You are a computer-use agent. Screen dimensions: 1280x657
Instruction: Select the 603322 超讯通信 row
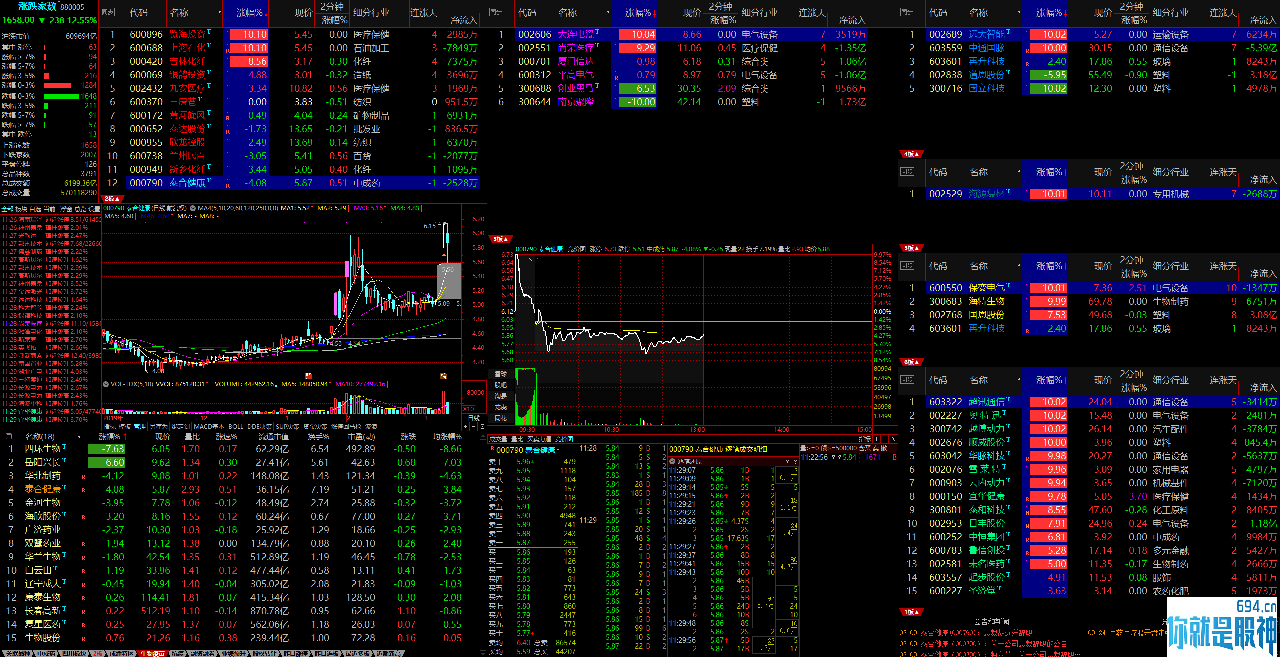1089,402
